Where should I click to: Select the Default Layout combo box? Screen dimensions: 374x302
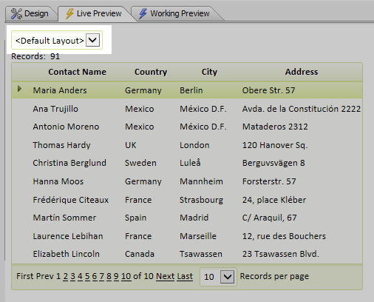pos(57,40)
